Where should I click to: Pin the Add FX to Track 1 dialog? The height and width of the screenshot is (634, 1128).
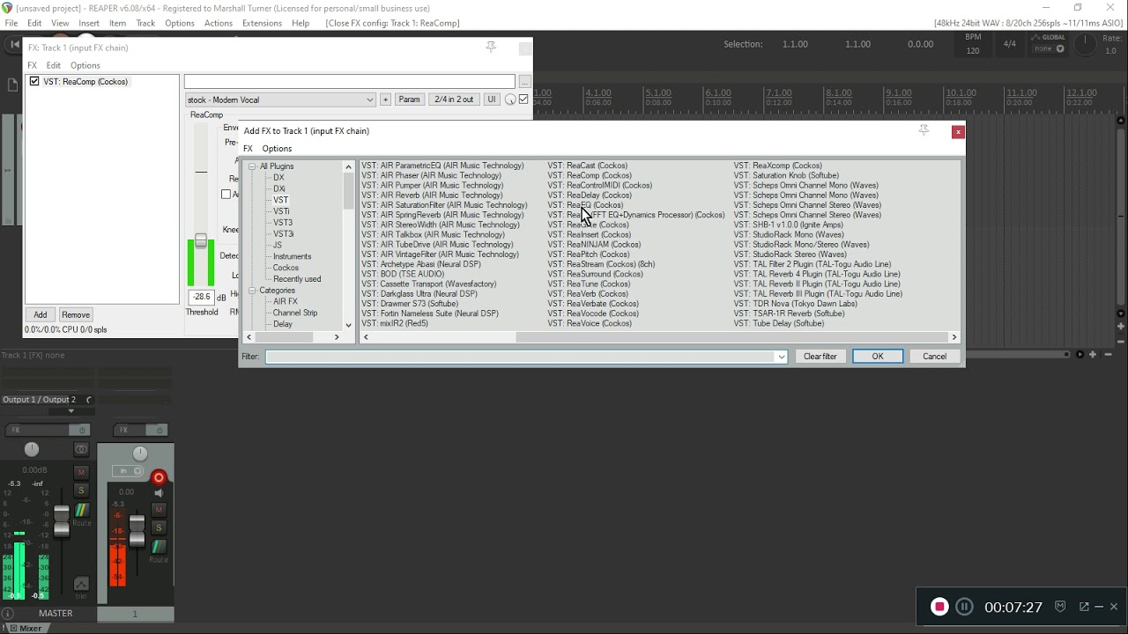point(924,130)
